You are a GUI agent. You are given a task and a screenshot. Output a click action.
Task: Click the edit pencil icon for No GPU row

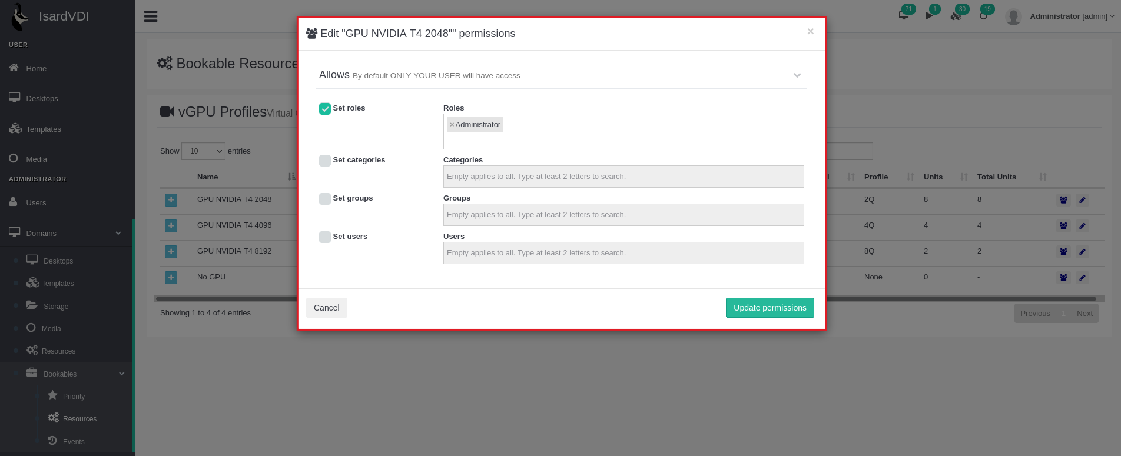pyautogui.click(x=1082, y=278)
